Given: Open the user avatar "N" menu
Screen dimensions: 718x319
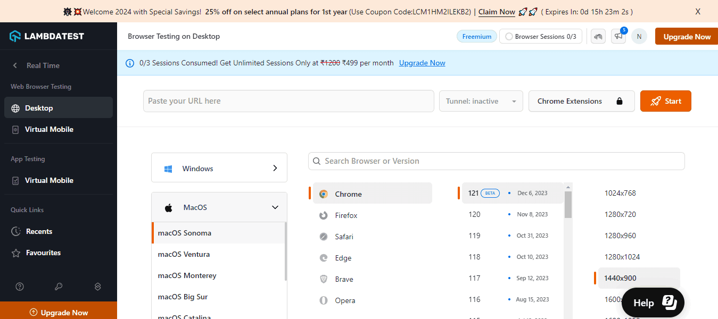Looking at the screenshot, I should tap(639, 37).
